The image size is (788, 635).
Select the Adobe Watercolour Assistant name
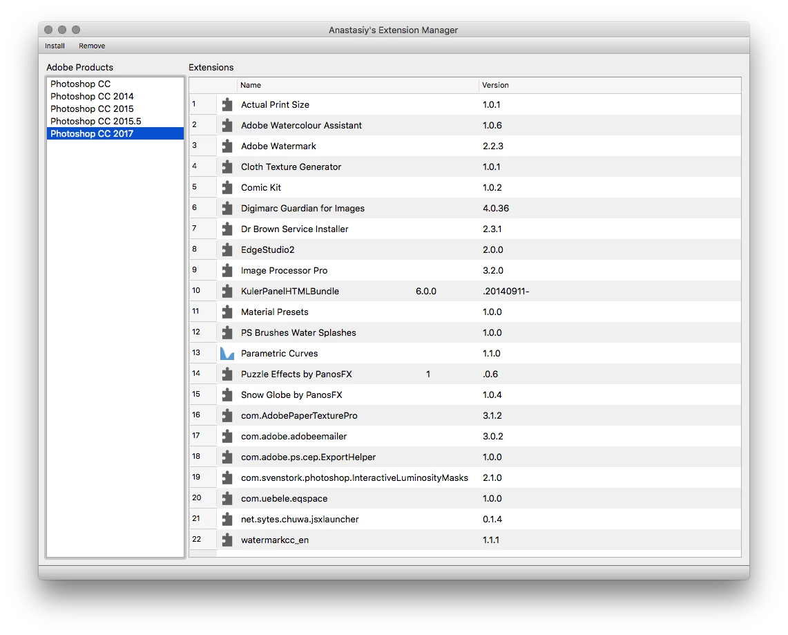(301, 125)
